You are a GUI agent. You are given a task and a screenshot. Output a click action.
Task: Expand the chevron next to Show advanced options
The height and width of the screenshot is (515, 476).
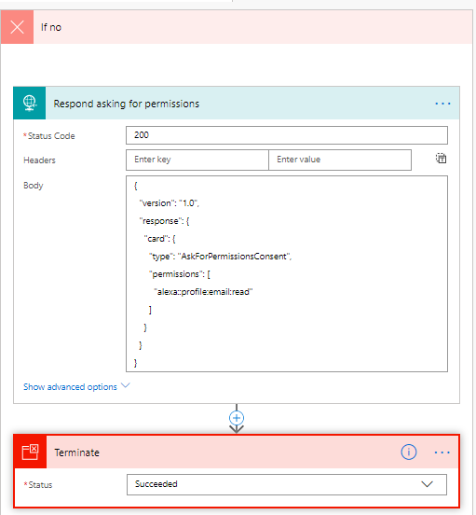[x=126, y=385]
